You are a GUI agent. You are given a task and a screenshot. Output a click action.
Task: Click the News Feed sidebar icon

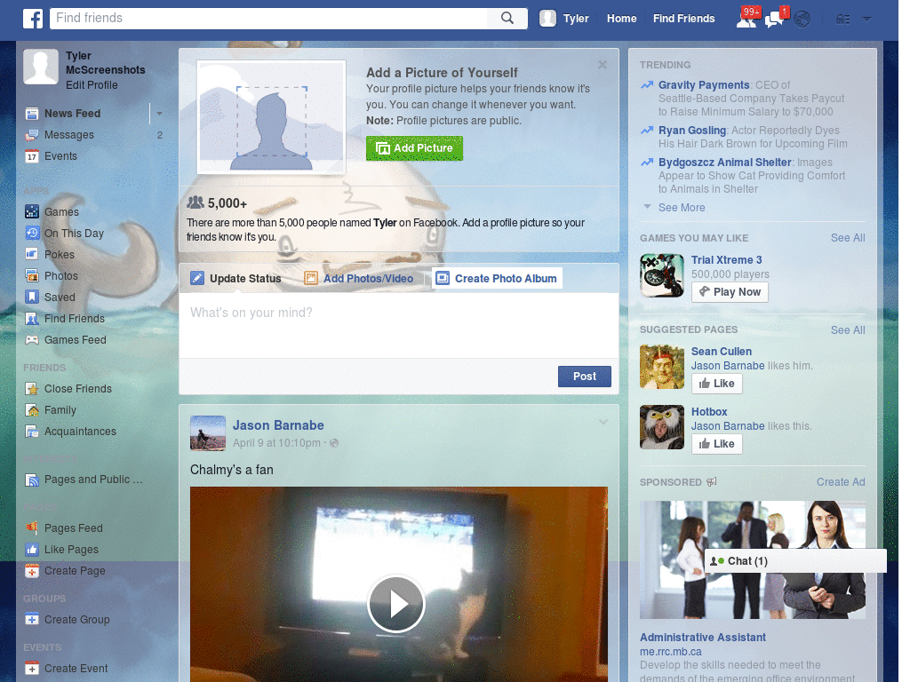click(x=32, y=114)
